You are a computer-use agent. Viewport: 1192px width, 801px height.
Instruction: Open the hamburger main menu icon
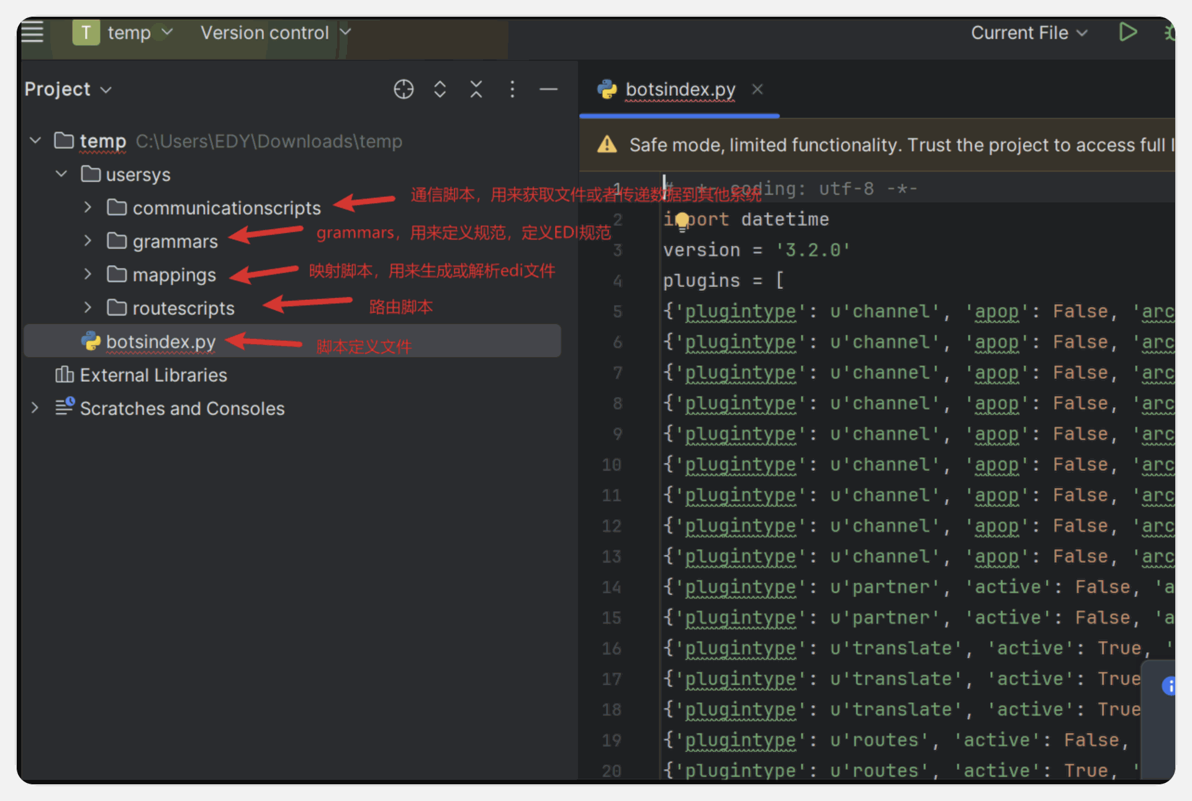[x=32, y=32]
